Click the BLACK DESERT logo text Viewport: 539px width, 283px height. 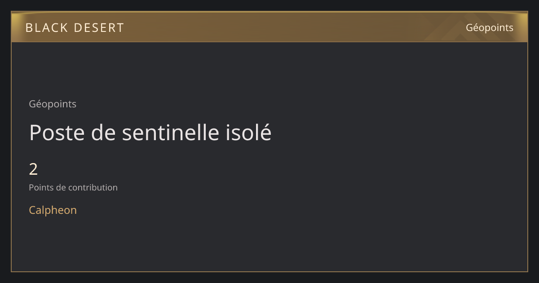point(75,28)
